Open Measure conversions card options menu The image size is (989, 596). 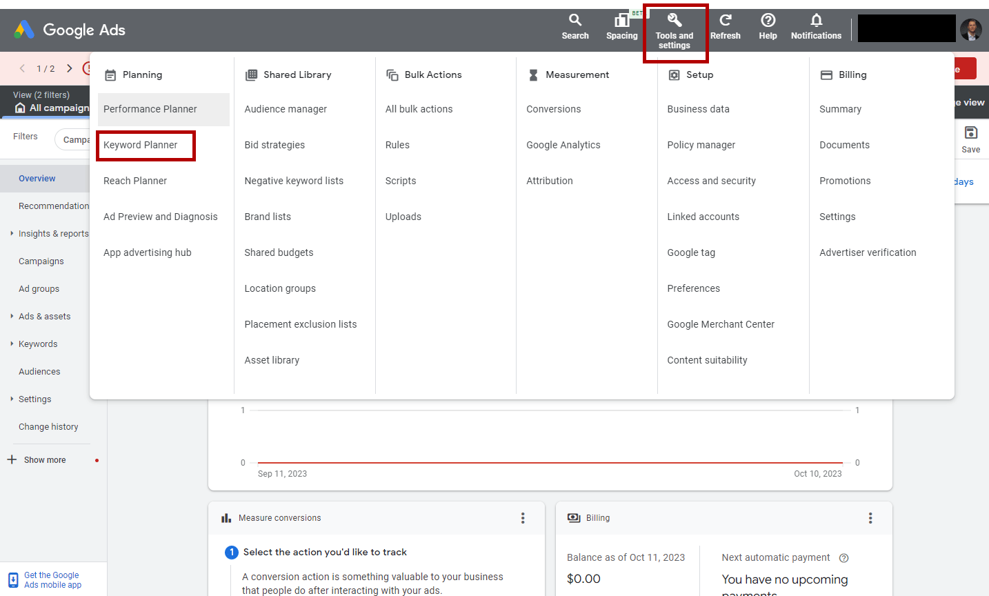point(523,518)
